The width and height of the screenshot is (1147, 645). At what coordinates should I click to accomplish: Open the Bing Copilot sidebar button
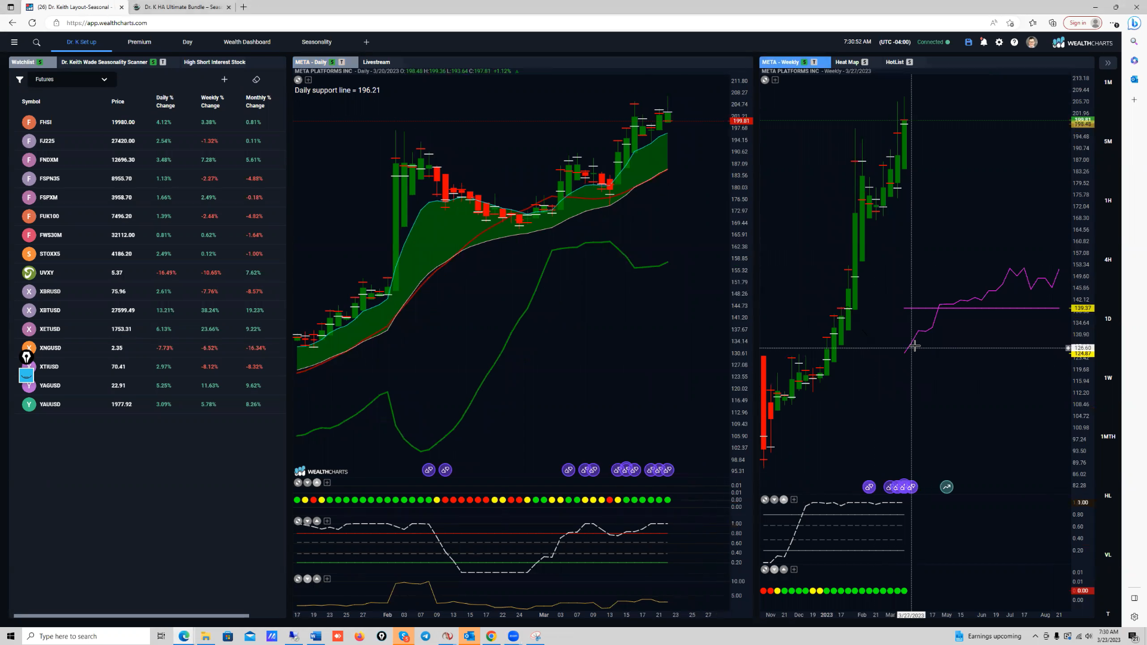1134,23
